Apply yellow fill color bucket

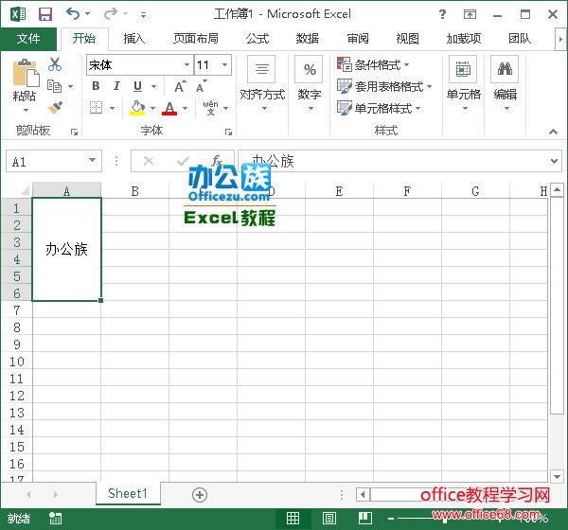tap(137, 108)
